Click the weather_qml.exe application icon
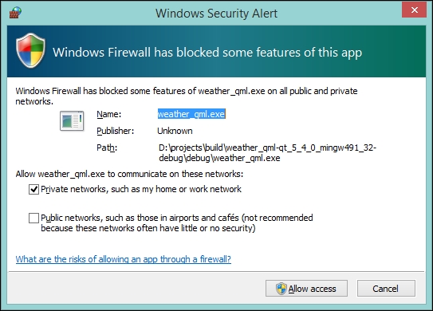The width and height of the screenshot is (433, 311). [72, 120]
